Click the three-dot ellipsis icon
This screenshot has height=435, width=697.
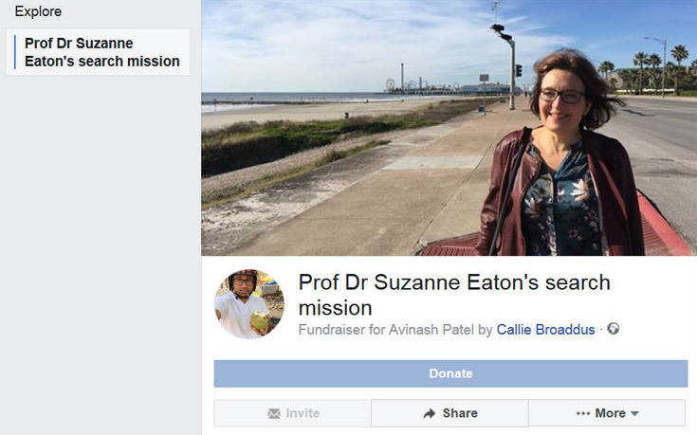click(x=583, y=413)
